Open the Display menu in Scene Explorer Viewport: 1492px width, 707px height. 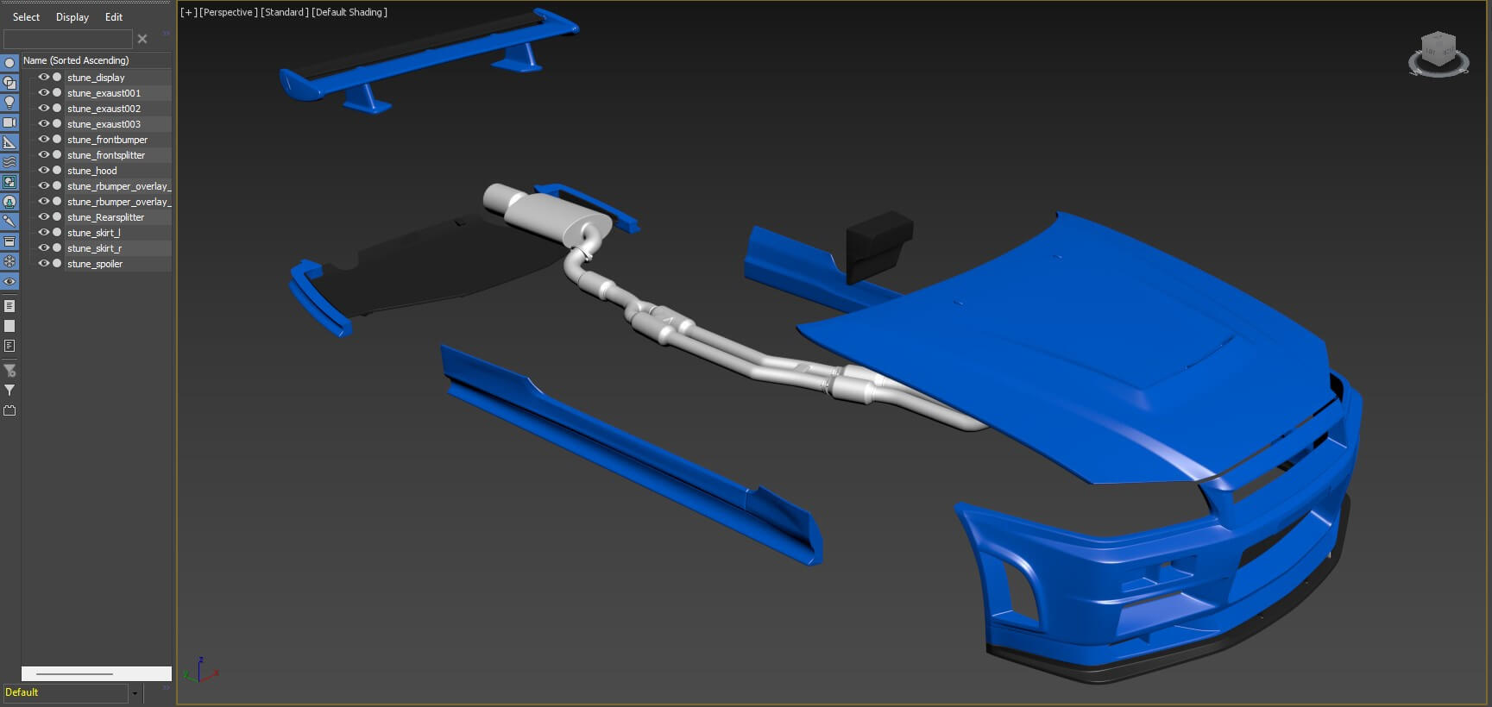(72, 17)
